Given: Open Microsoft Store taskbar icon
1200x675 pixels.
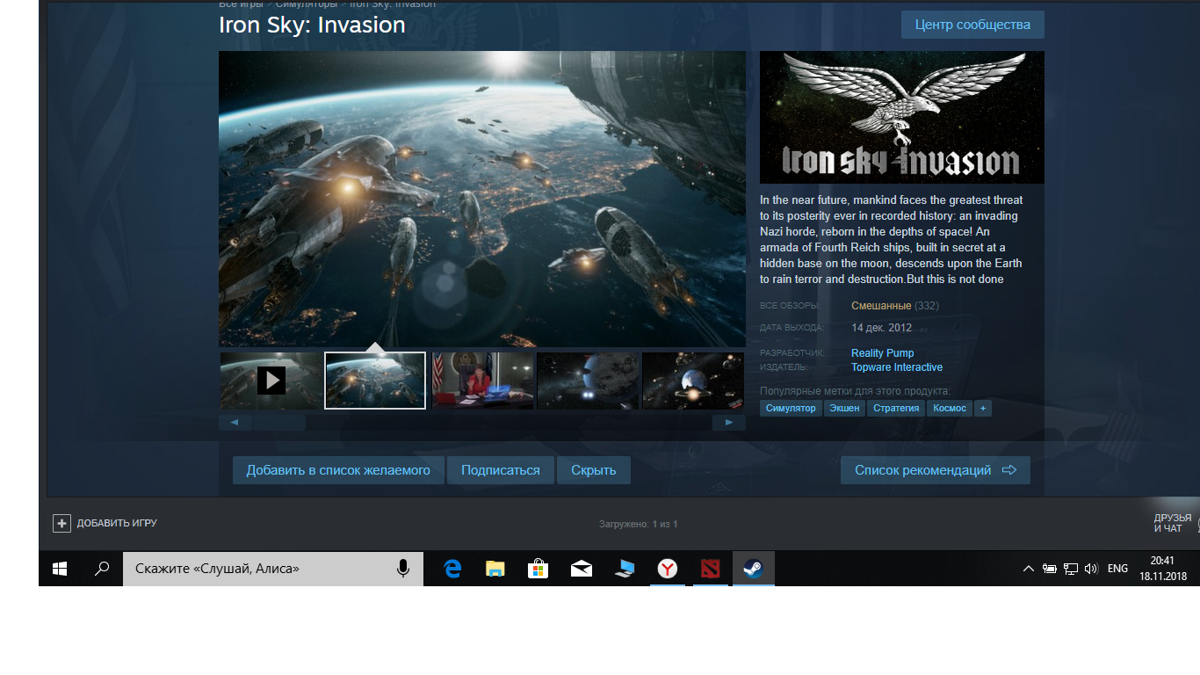Looking at the screenshot, I should [538, 569].
